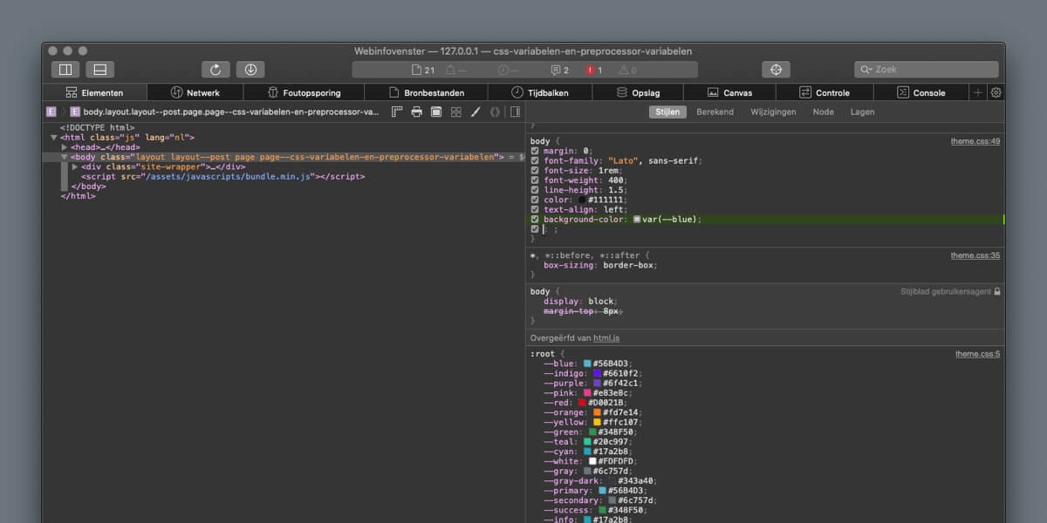This screenshot has width=1047, height=523.
Task: Show the Node sidebar panel
Action: tap(823, 112)
